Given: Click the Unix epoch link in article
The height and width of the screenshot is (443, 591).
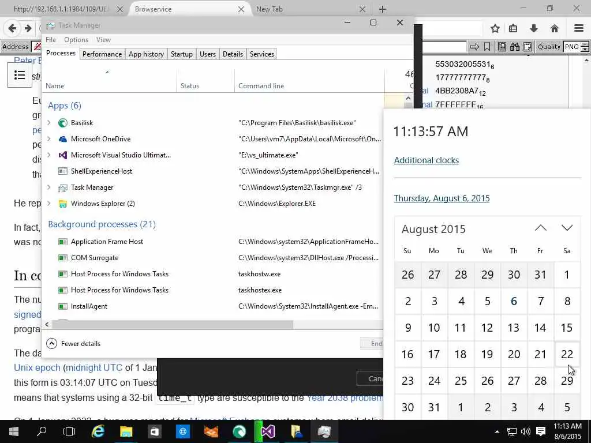Looking at the screenshot, I should click(37, 367).
